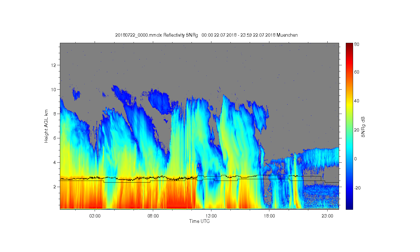The width and height of the screenshot is (420, 252).
Task: Click the colorbar value 60
Action: pos(356,72)
